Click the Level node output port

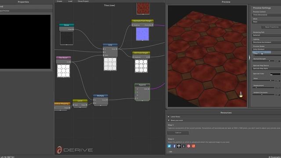coord(86,105)
